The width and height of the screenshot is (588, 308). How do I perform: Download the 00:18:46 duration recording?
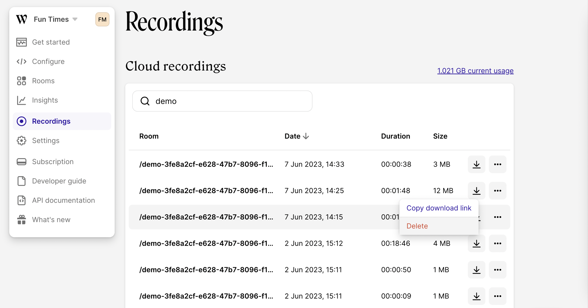[476, 243]
